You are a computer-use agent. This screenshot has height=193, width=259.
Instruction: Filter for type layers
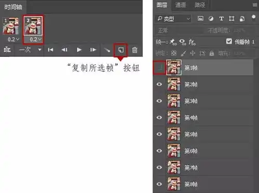coord(221,19)
